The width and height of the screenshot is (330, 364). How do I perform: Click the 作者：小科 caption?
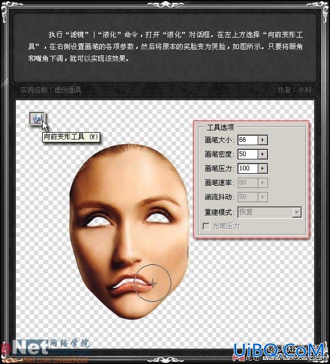point(295,90)
